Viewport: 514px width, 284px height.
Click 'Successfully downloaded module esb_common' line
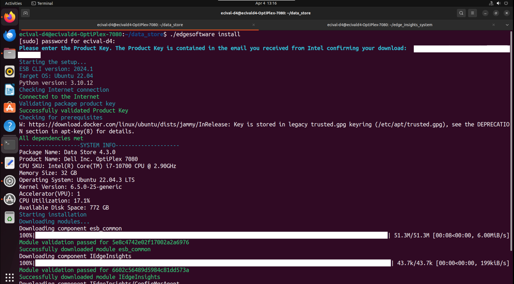click(85, 249)
